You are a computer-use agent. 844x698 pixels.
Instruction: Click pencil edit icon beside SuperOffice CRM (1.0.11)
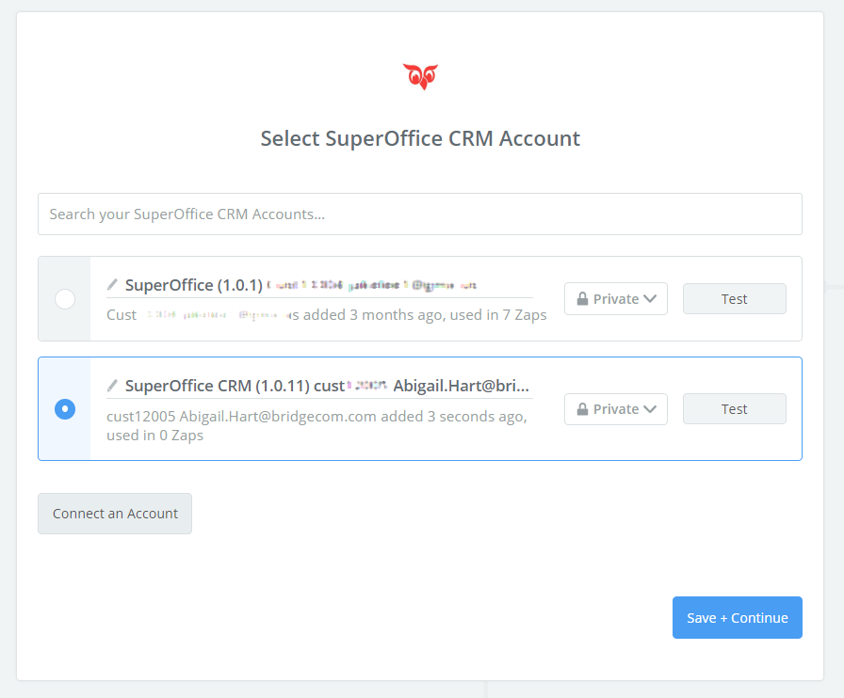pos(112,385)
